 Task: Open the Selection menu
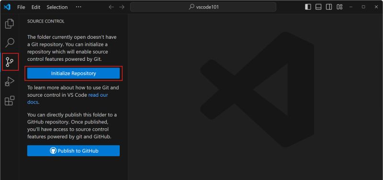[x=57, y=7]
